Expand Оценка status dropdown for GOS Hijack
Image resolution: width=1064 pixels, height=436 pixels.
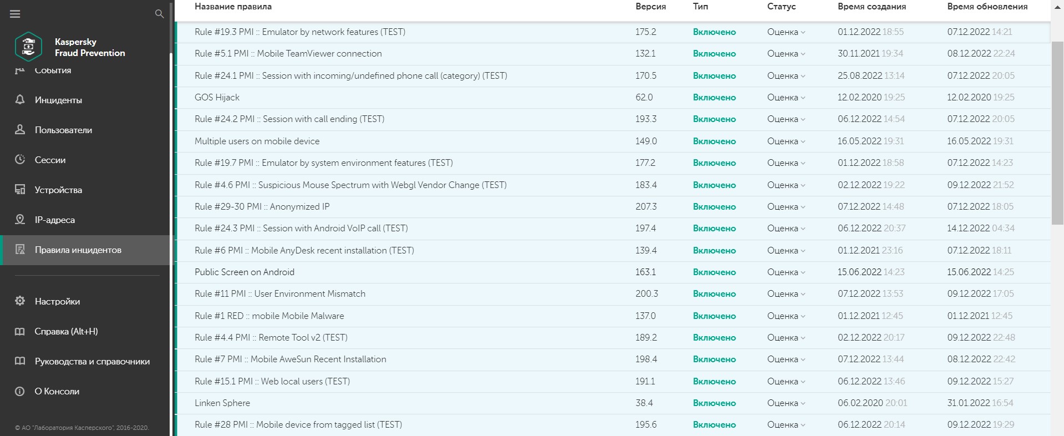click(786, 98)
